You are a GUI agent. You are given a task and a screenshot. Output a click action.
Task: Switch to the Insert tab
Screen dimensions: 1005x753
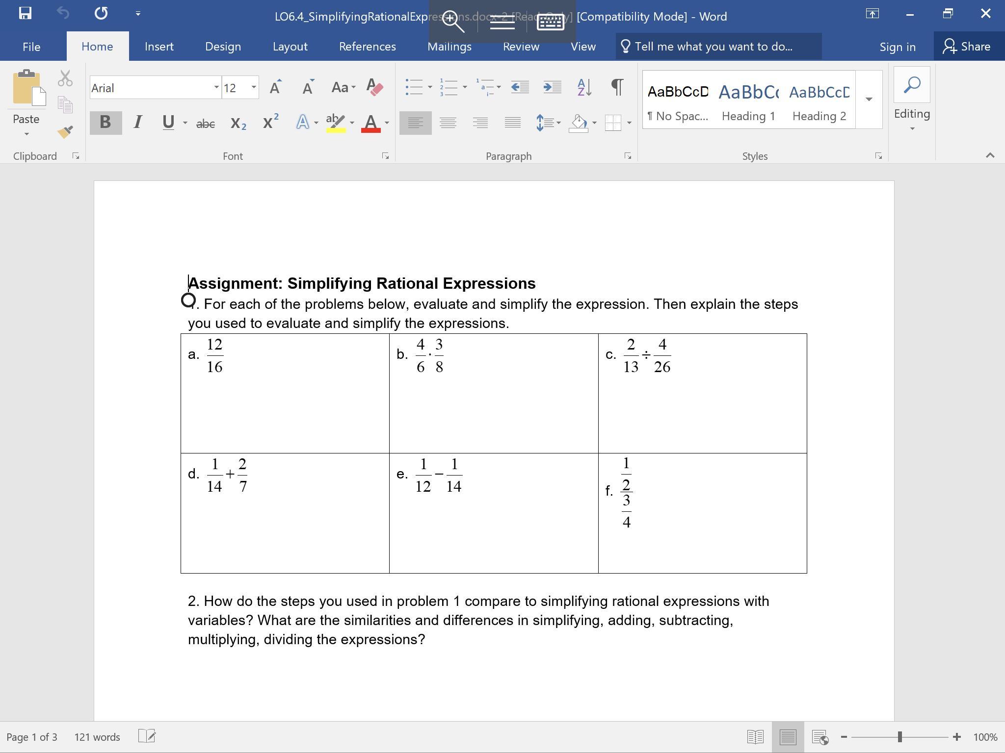tap(159, 47)
